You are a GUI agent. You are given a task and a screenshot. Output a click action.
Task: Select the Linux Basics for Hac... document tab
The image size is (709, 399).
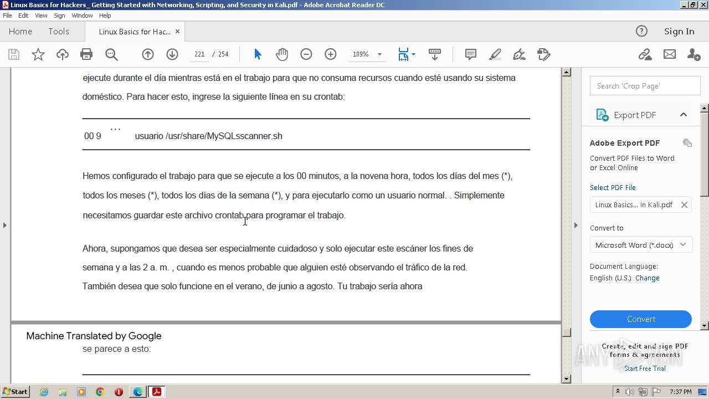(x=135, y=32)
